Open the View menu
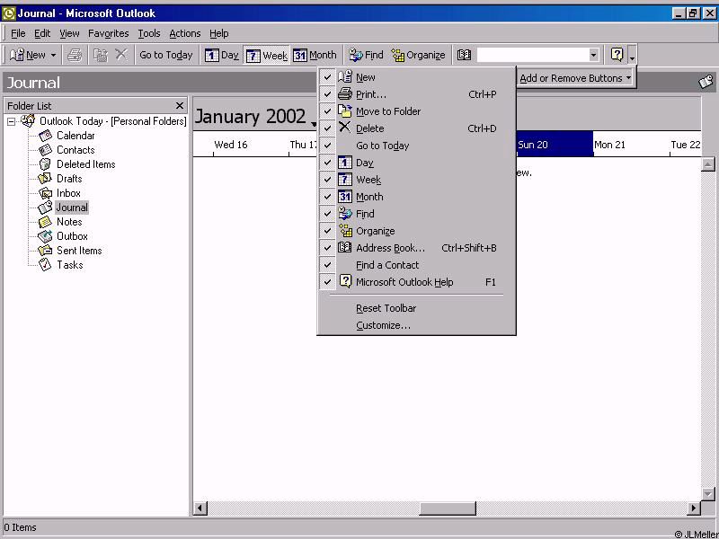Image resolution: width=719 pixels, height=539 pixels. 69,33
